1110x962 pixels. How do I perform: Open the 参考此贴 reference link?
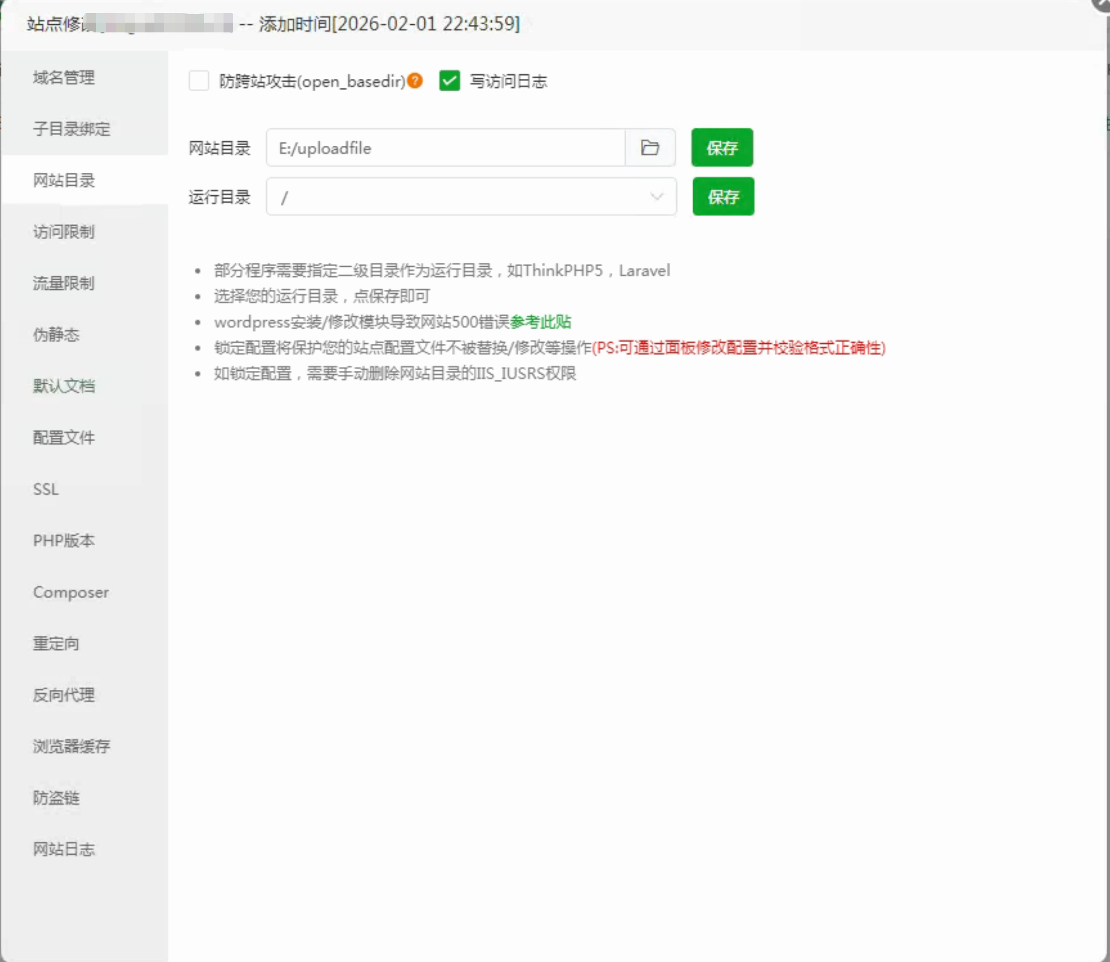coord(542,322)
